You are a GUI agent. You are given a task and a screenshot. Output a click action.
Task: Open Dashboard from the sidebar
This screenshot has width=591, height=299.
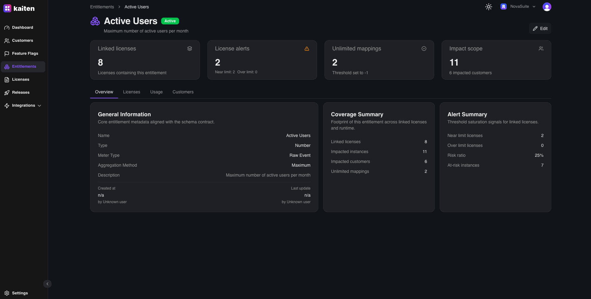(x=22, y=28)
